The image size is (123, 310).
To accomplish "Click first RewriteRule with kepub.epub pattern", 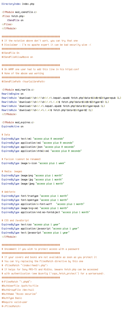I will (x=61, y=98).
